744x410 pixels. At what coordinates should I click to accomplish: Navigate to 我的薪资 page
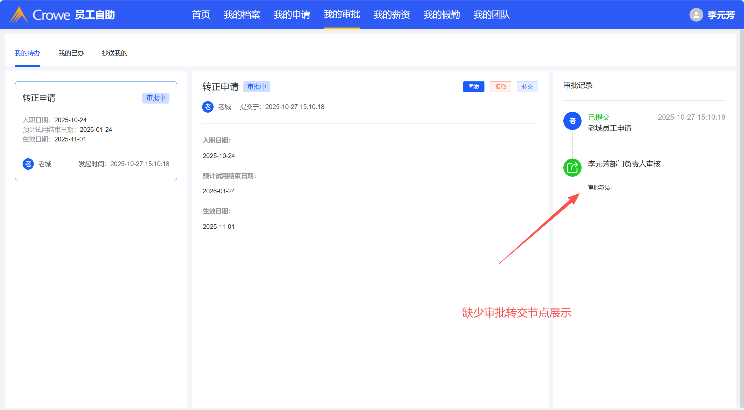392,15
